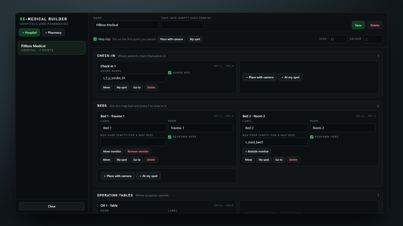Click Move monitor on Bed 1
The image size is (403, 226).
click(x=112, y=151)
